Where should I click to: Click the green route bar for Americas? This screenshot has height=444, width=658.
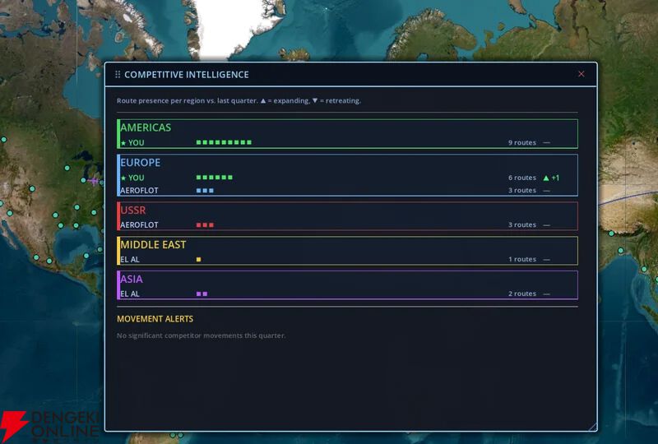click(x=224, y=142)
